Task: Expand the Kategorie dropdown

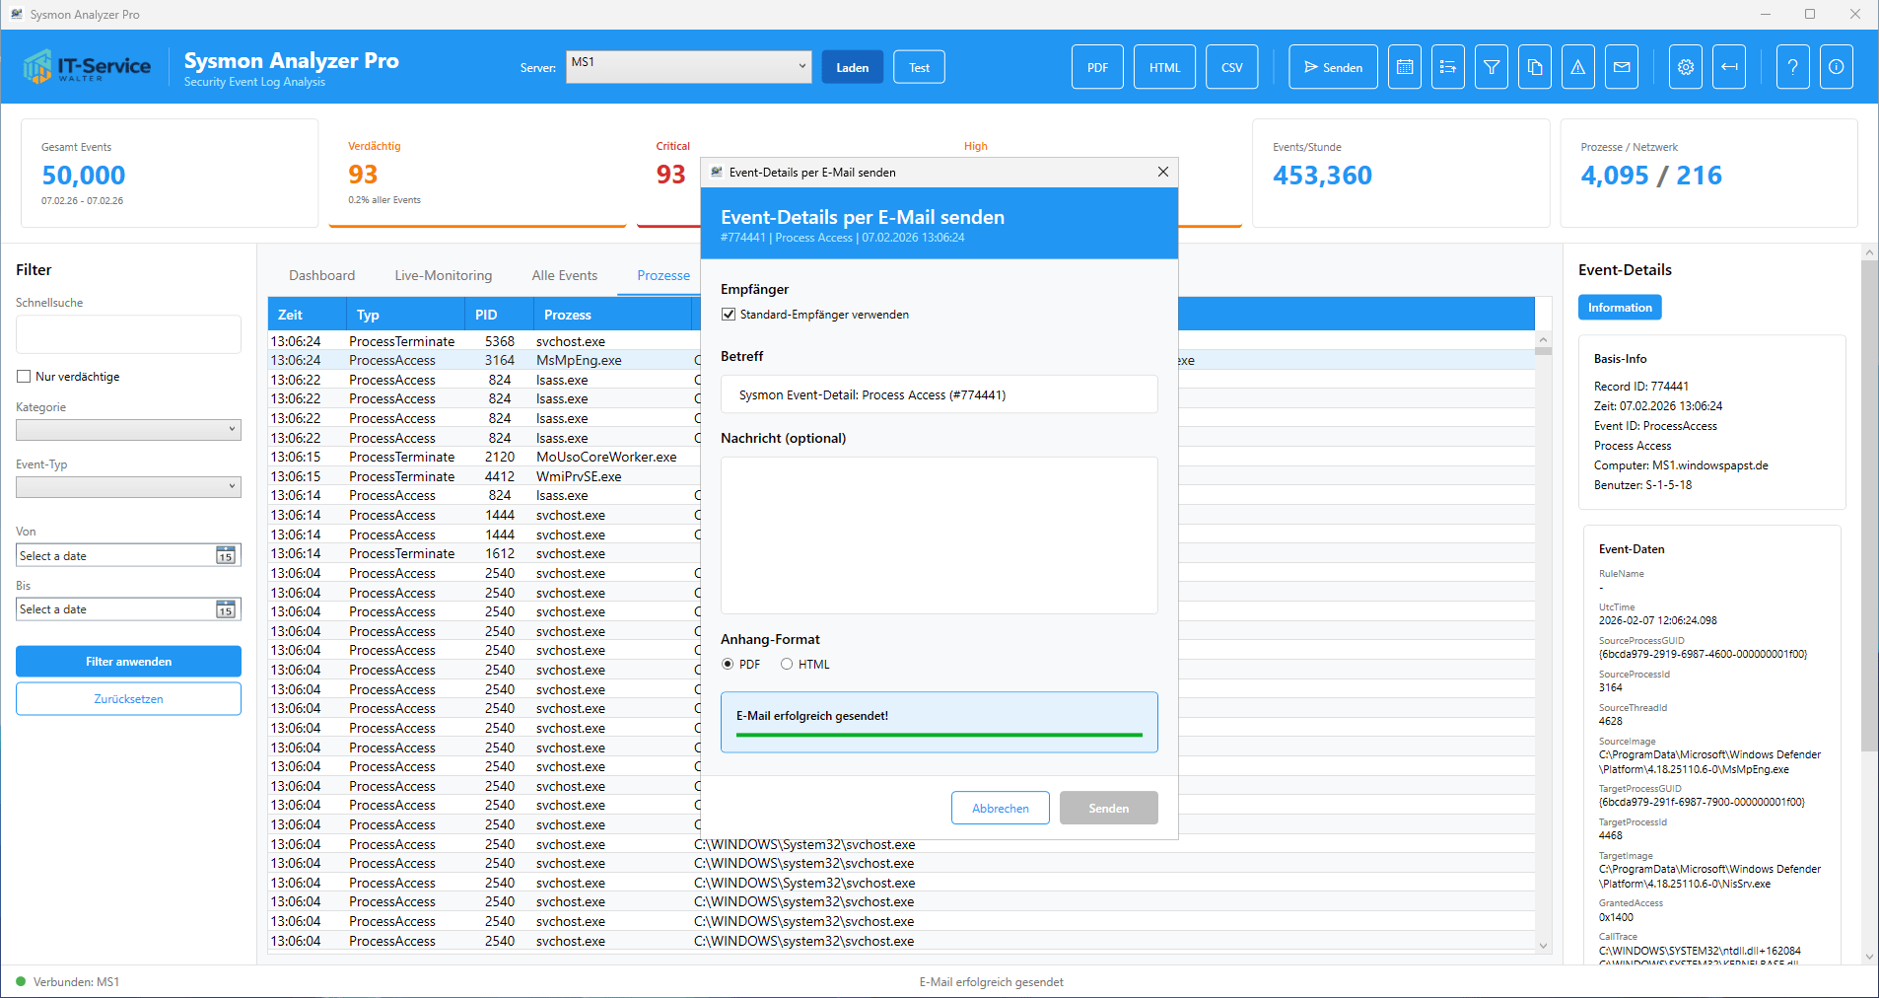Action: click(x=128, y=429)
